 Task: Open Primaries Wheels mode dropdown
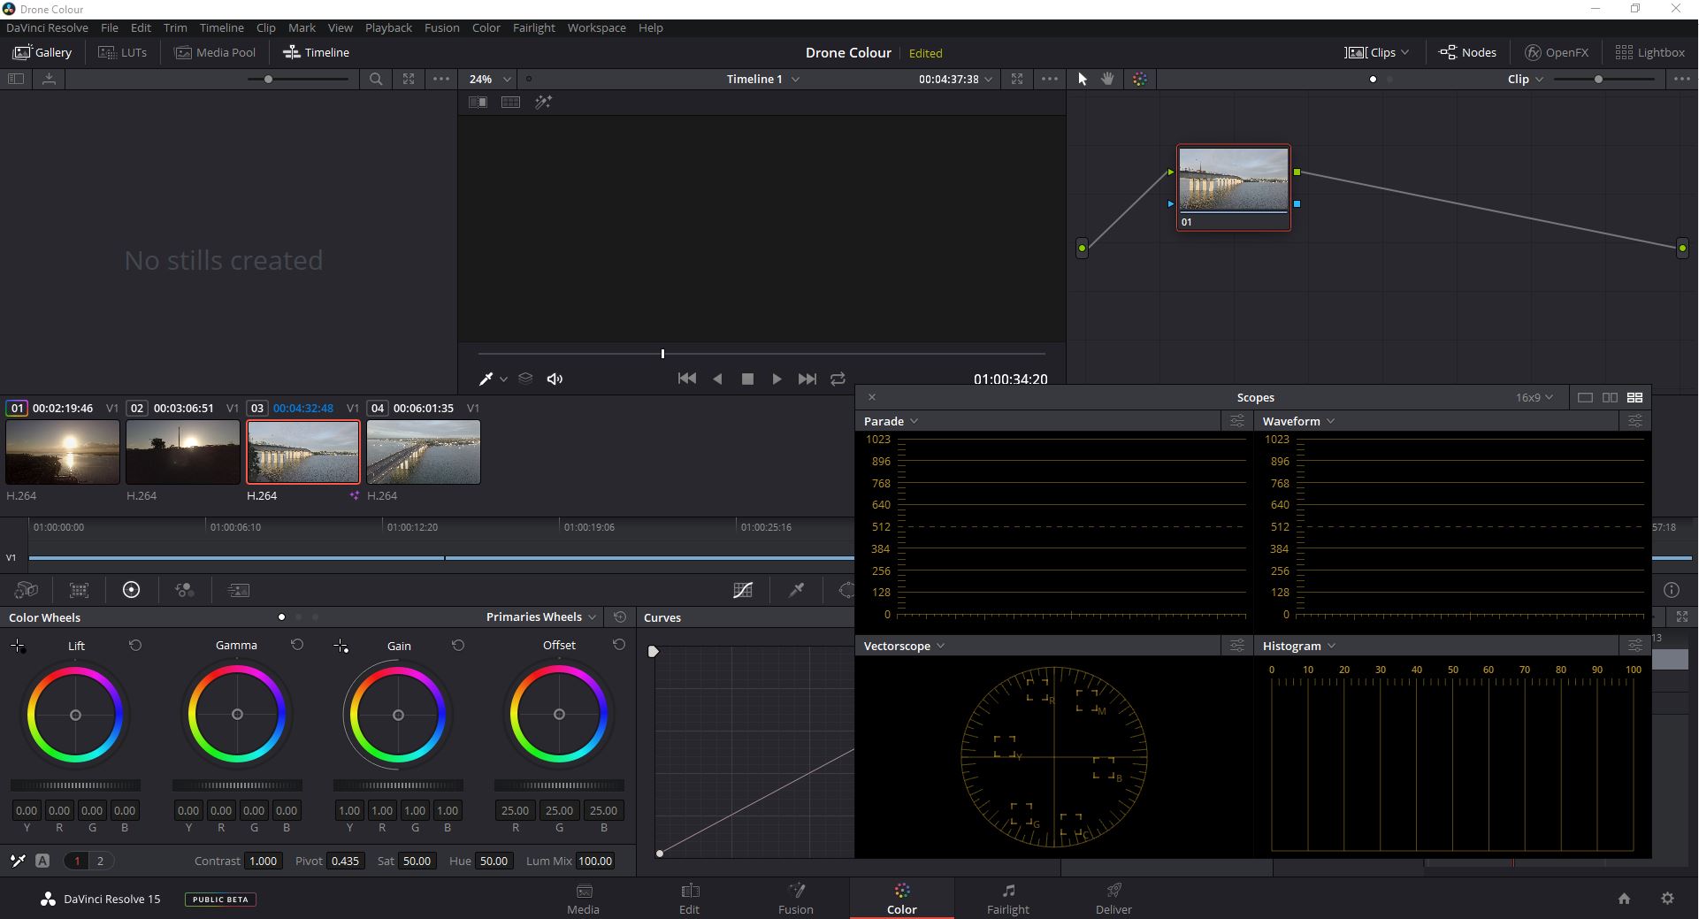point(541,616)
